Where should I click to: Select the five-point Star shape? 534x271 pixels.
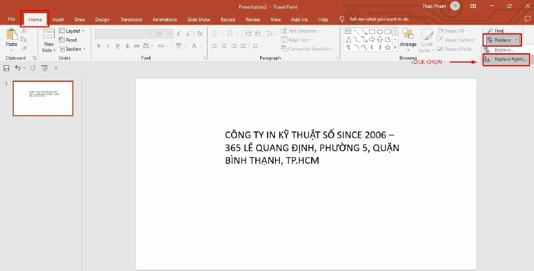coord(388,47)
